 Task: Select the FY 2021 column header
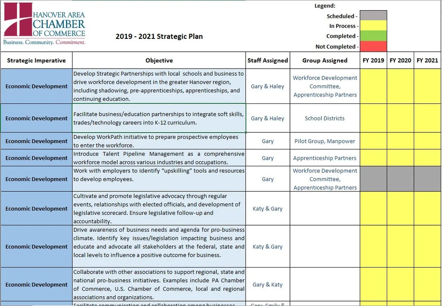click(x=427, y=60)
